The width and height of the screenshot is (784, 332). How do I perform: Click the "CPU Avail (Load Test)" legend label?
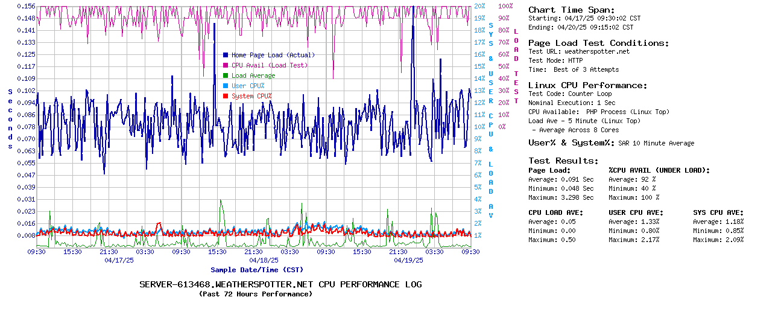[269, 65]
